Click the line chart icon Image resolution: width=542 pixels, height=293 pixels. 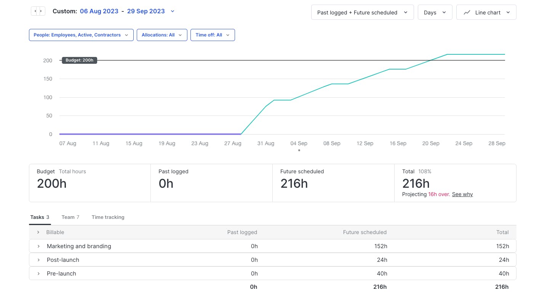467,13
